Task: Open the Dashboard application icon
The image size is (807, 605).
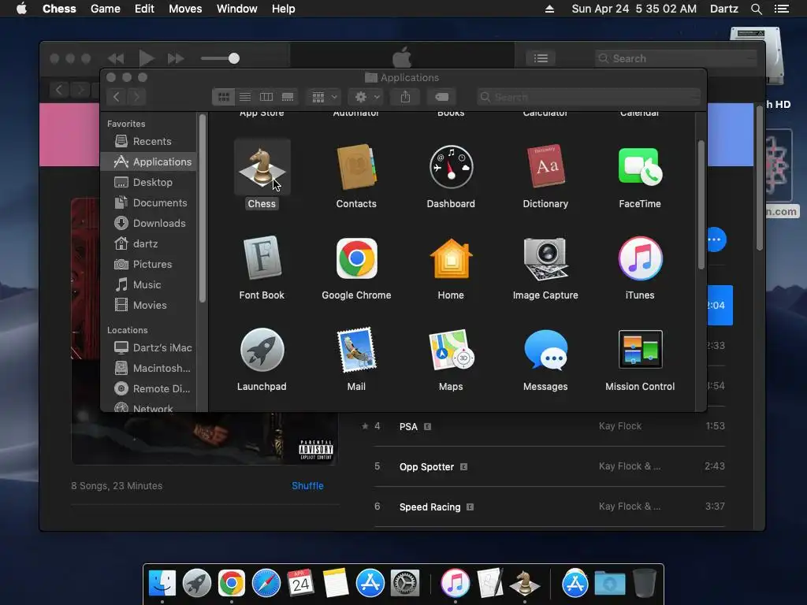Action: click(x=451, y=167)
